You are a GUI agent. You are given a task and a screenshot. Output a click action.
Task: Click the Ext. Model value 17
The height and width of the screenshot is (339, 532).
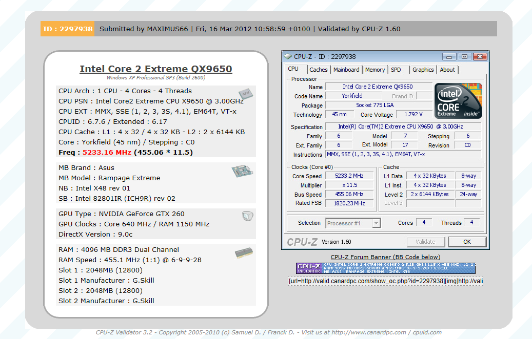tap(405, 145)
